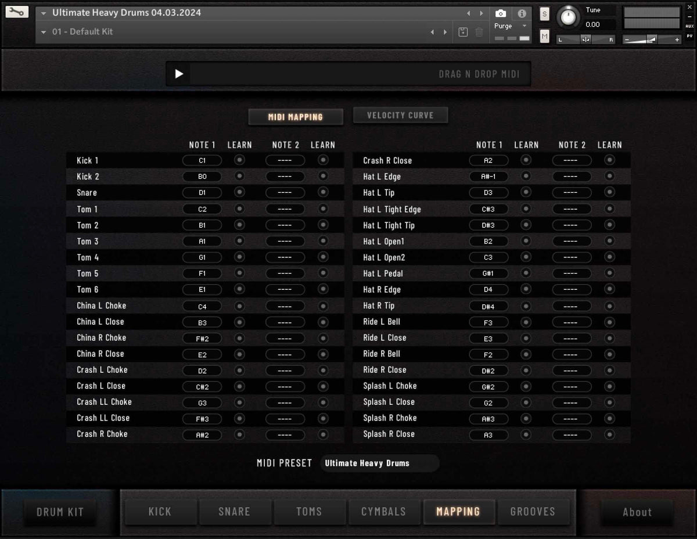
Task: Open the MIDI Preset selector
Action: coord(379,463)
